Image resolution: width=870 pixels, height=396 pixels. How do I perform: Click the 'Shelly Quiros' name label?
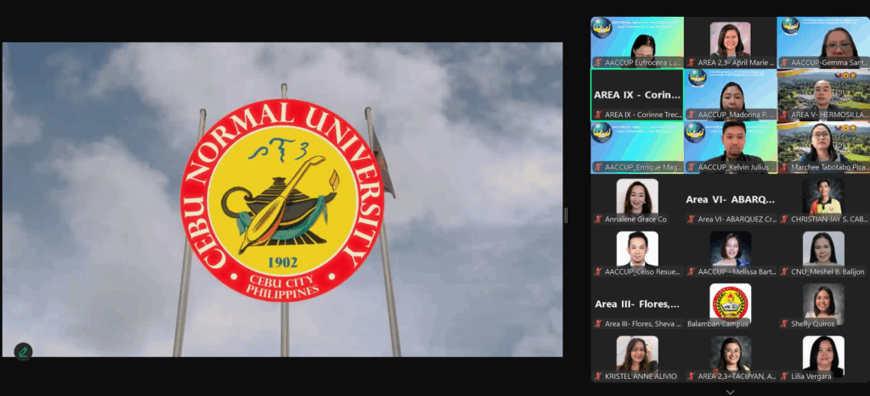(x=814, y=324)
